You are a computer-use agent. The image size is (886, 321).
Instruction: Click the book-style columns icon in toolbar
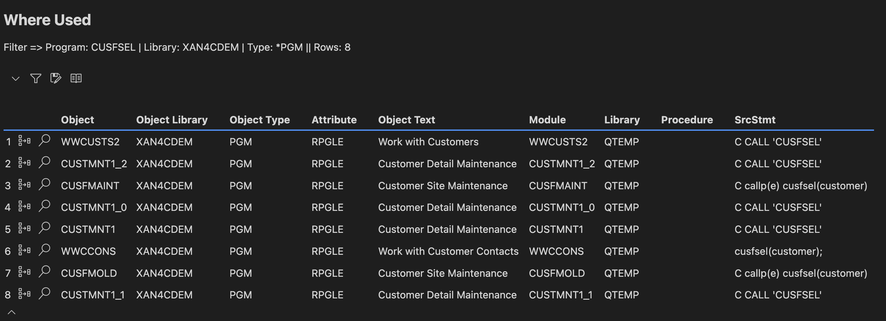[x=76, y=78]
